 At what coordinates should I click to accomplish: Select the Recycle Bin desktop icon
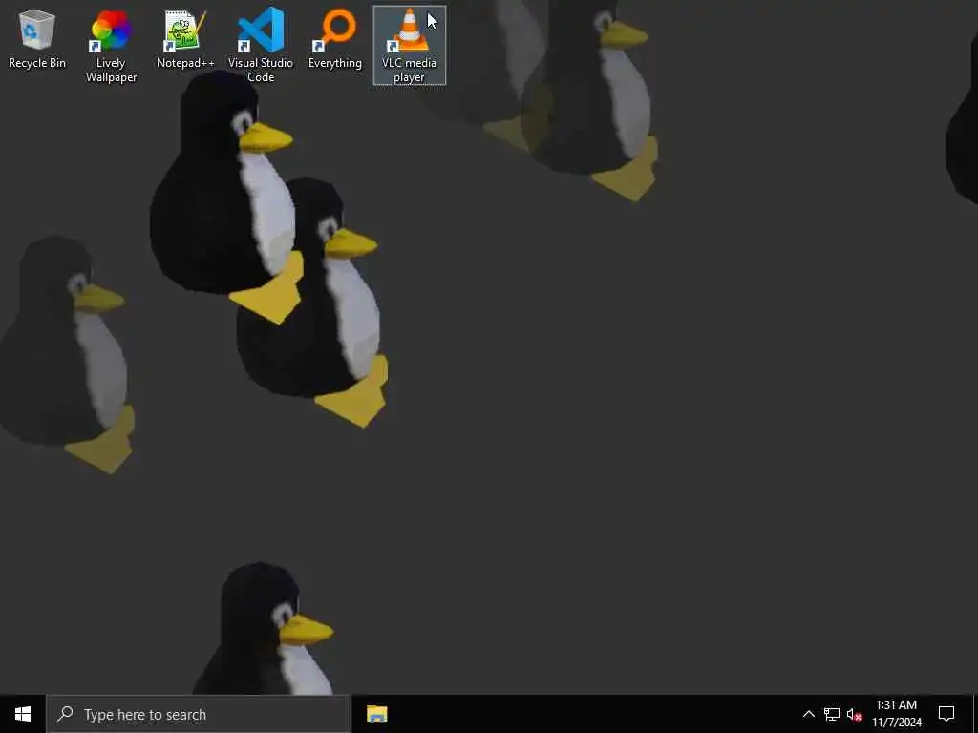click(x=37, y=38)
